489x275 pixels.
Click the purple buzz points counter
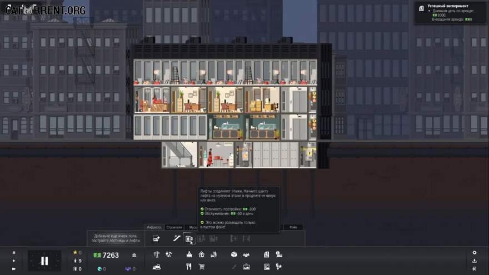coord(130,269)
